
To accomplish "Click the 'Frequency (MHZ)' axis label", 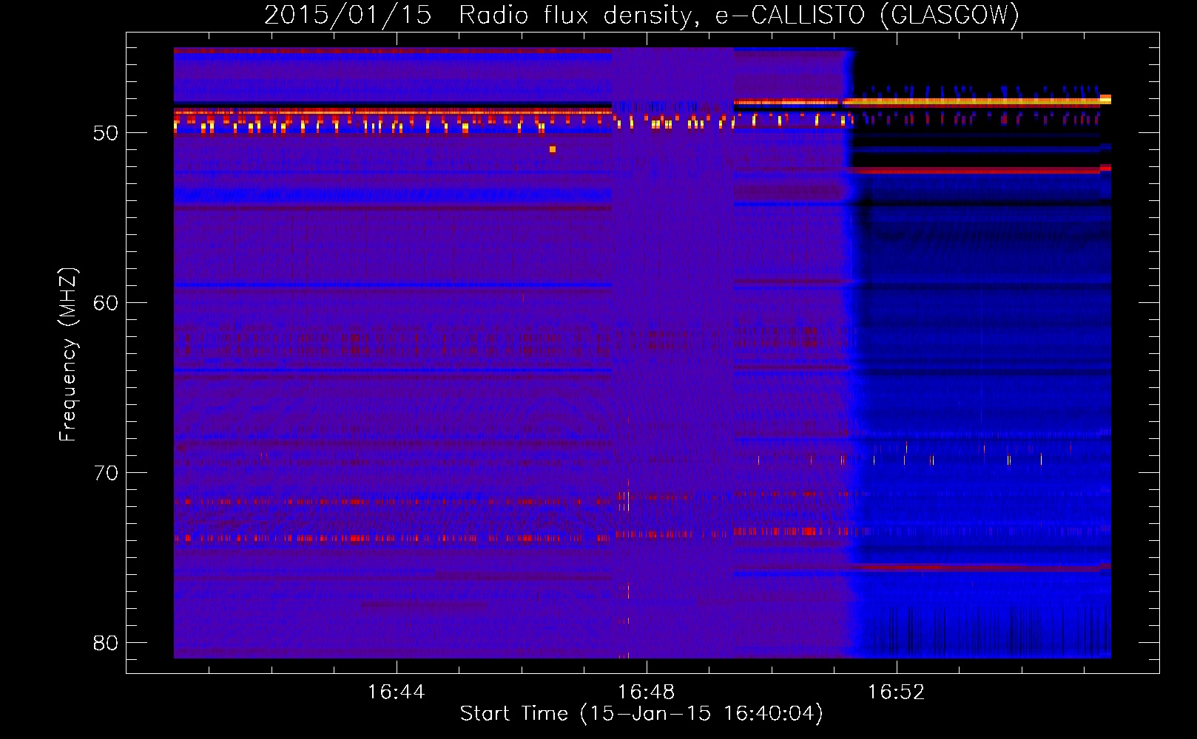I will pos(68,355).
